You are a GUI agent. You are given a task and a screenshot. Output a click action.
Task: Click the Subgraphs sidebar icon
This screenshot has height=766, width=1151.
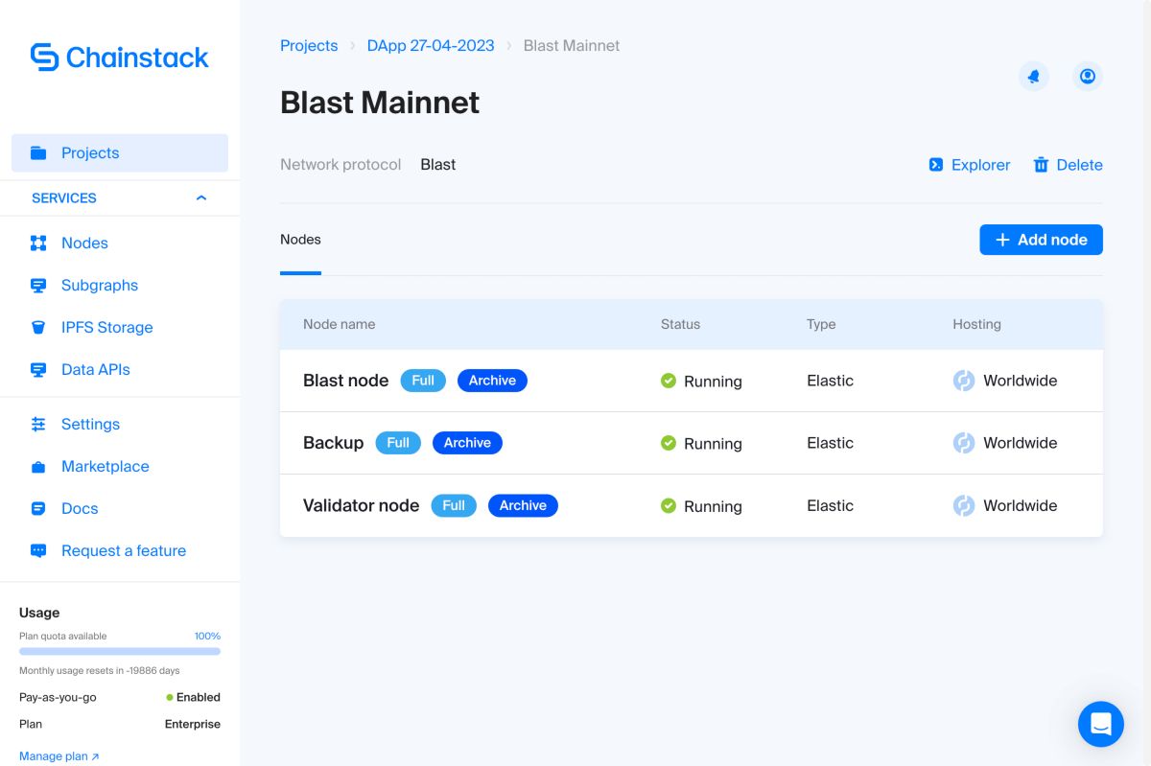pyautogui.click(x=38, y=285)
